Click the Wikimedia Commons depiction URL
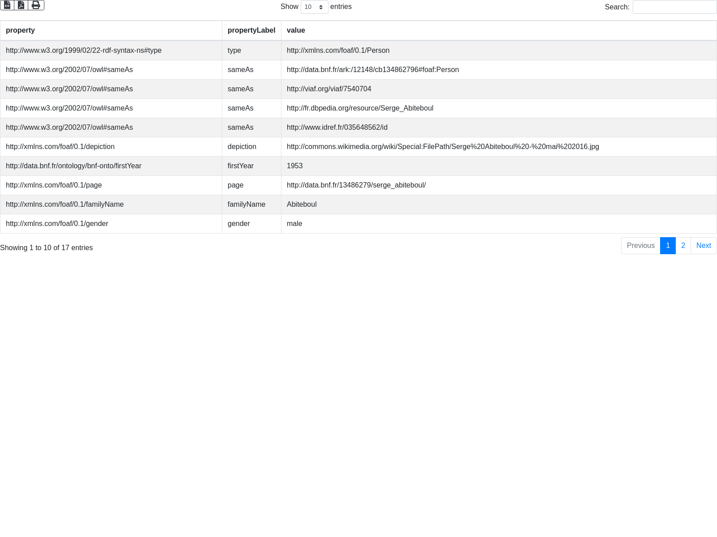This screenshot has width=717, height=537. 443,147
